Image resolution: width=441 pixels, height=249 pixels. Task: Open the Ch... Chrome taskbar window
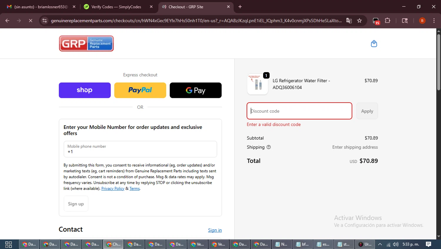tap(113, 244)
